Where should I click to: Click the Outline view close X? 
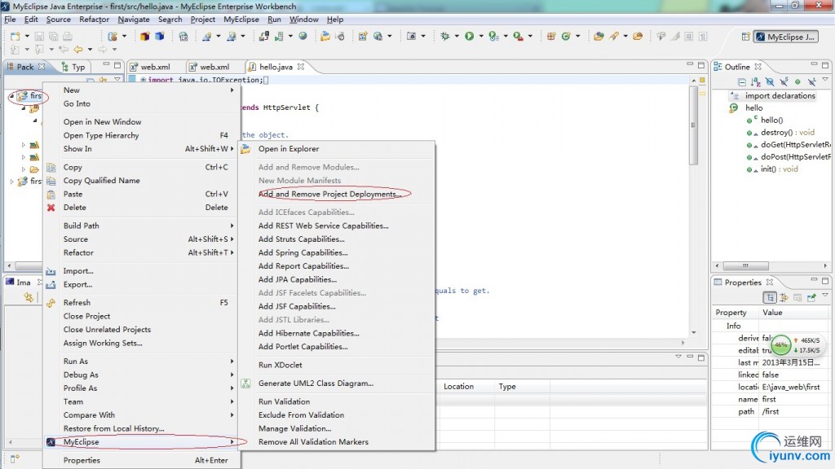758,67
